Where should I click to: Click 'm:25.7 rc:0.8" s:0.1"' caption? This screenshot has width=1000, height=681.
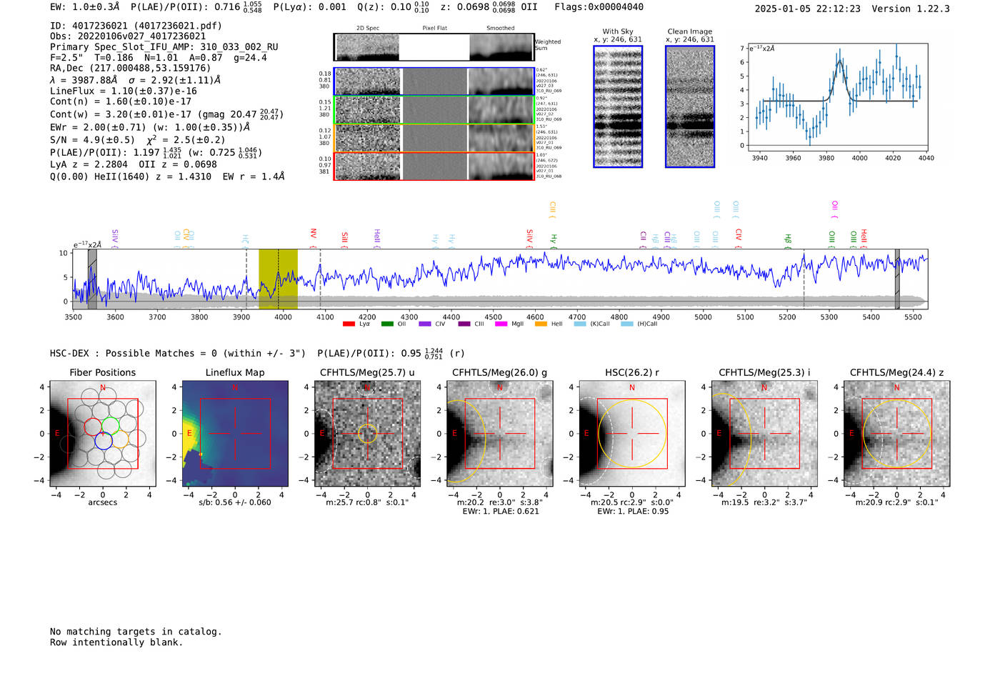coord(368,502)
